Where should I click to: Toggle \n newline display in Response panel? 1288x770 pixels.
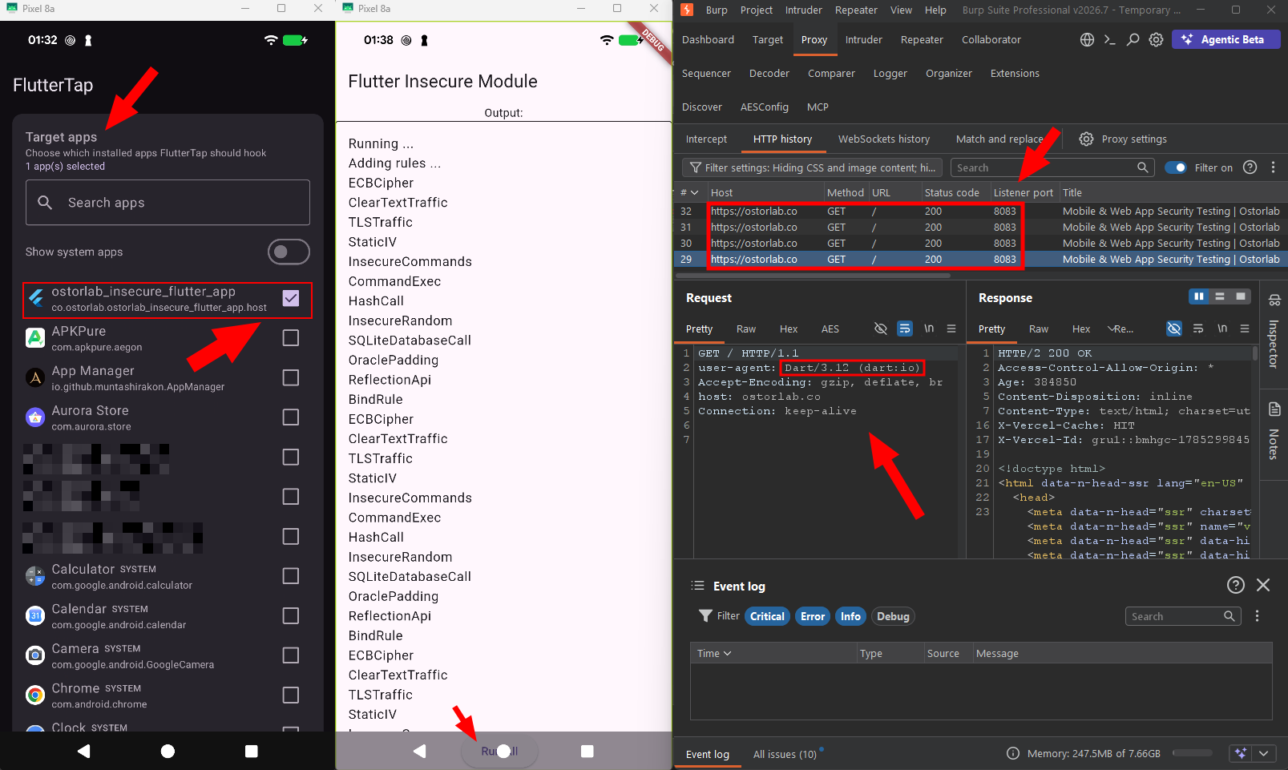(1222, 329)
